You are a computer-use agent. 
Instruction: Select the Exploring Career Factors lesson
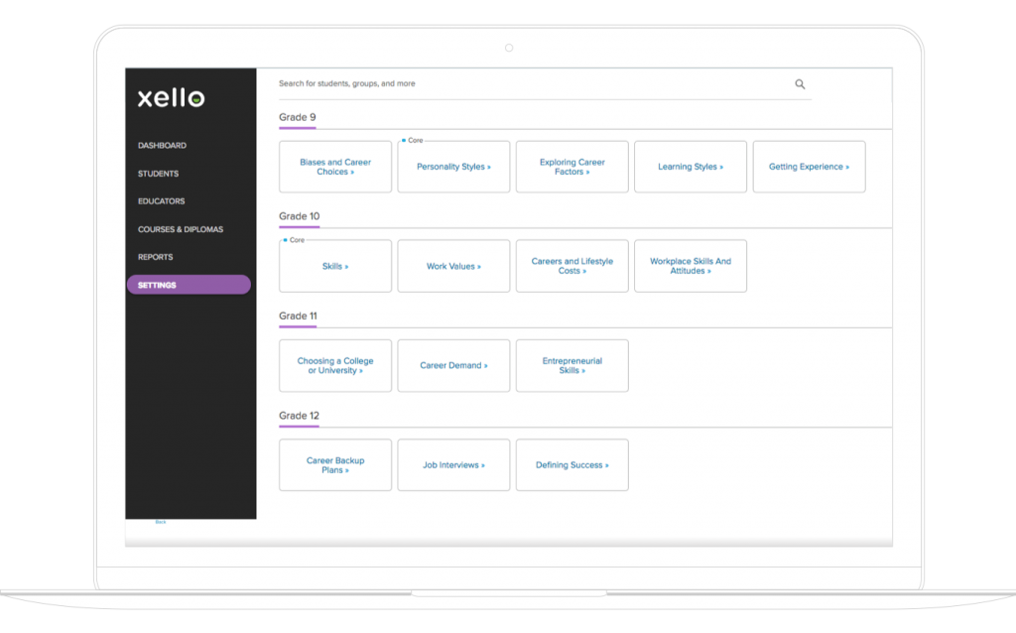tap(571, 166)
